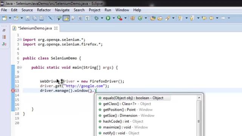Open the Help menu
Viewport: 242px width, 136px height.
(137, 10)
